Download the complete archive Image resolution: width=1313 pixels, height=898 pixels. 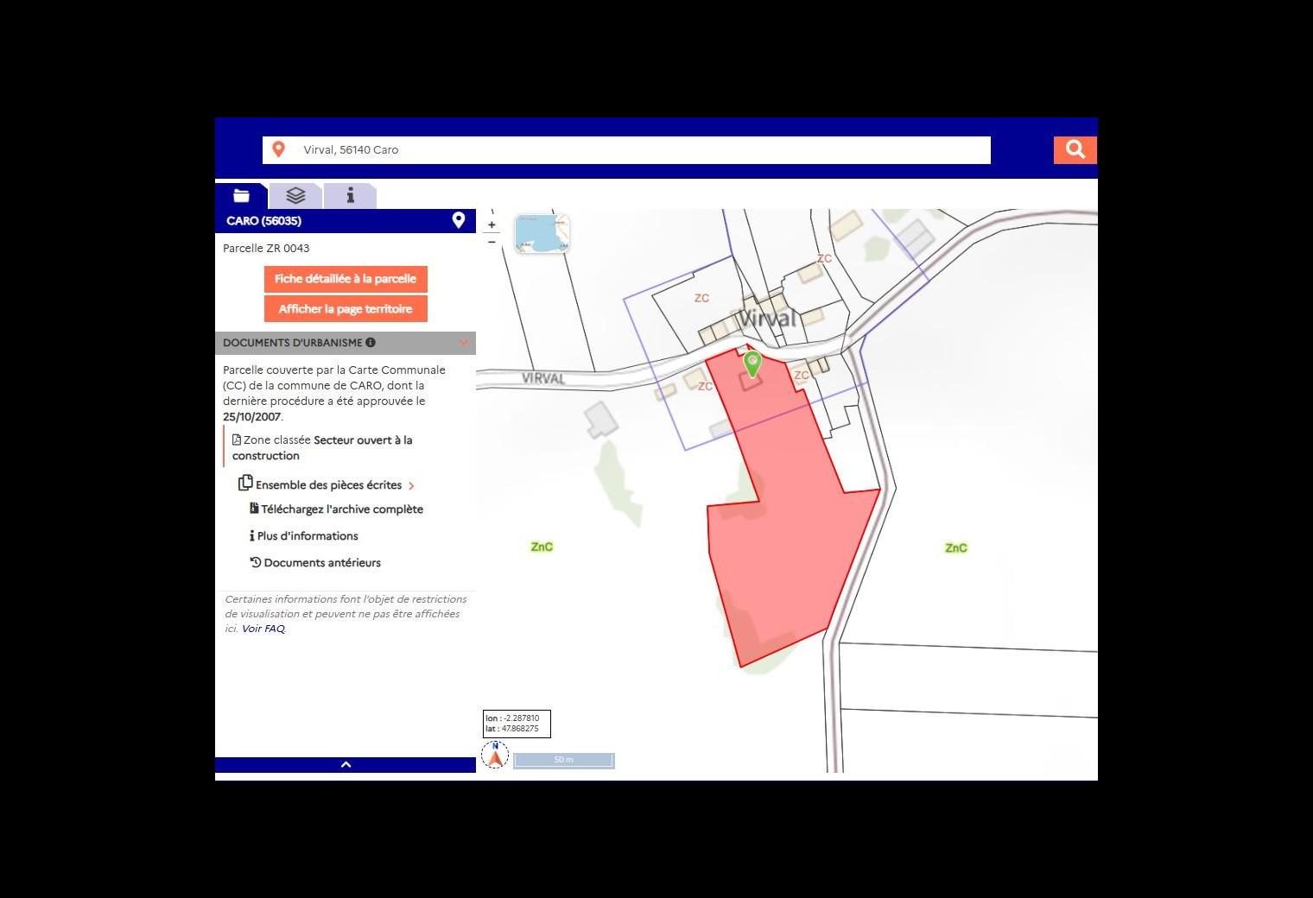point(341,509)
